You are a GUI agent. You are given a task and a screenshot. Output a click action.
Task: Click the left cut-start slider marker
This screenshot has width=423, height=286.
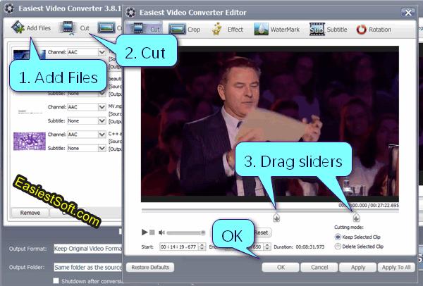[x=276, y=218]
